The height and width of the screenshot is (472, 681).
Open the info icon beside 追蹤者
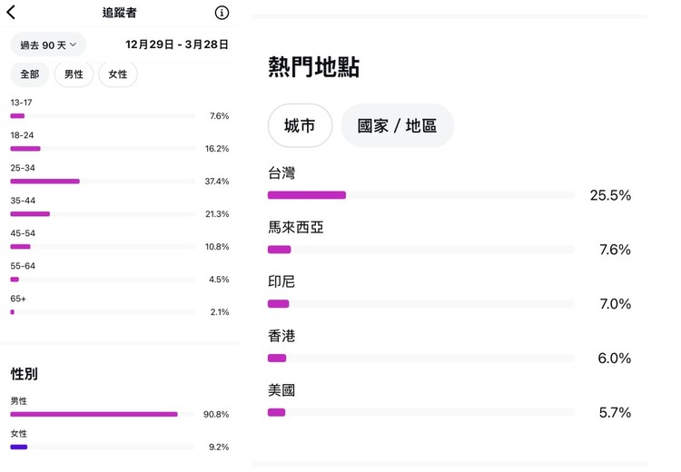click(x=222, y=13)
